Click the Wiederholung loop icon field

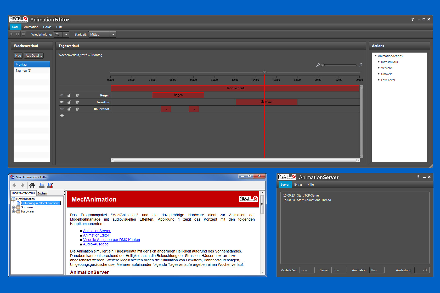[58, 35]
